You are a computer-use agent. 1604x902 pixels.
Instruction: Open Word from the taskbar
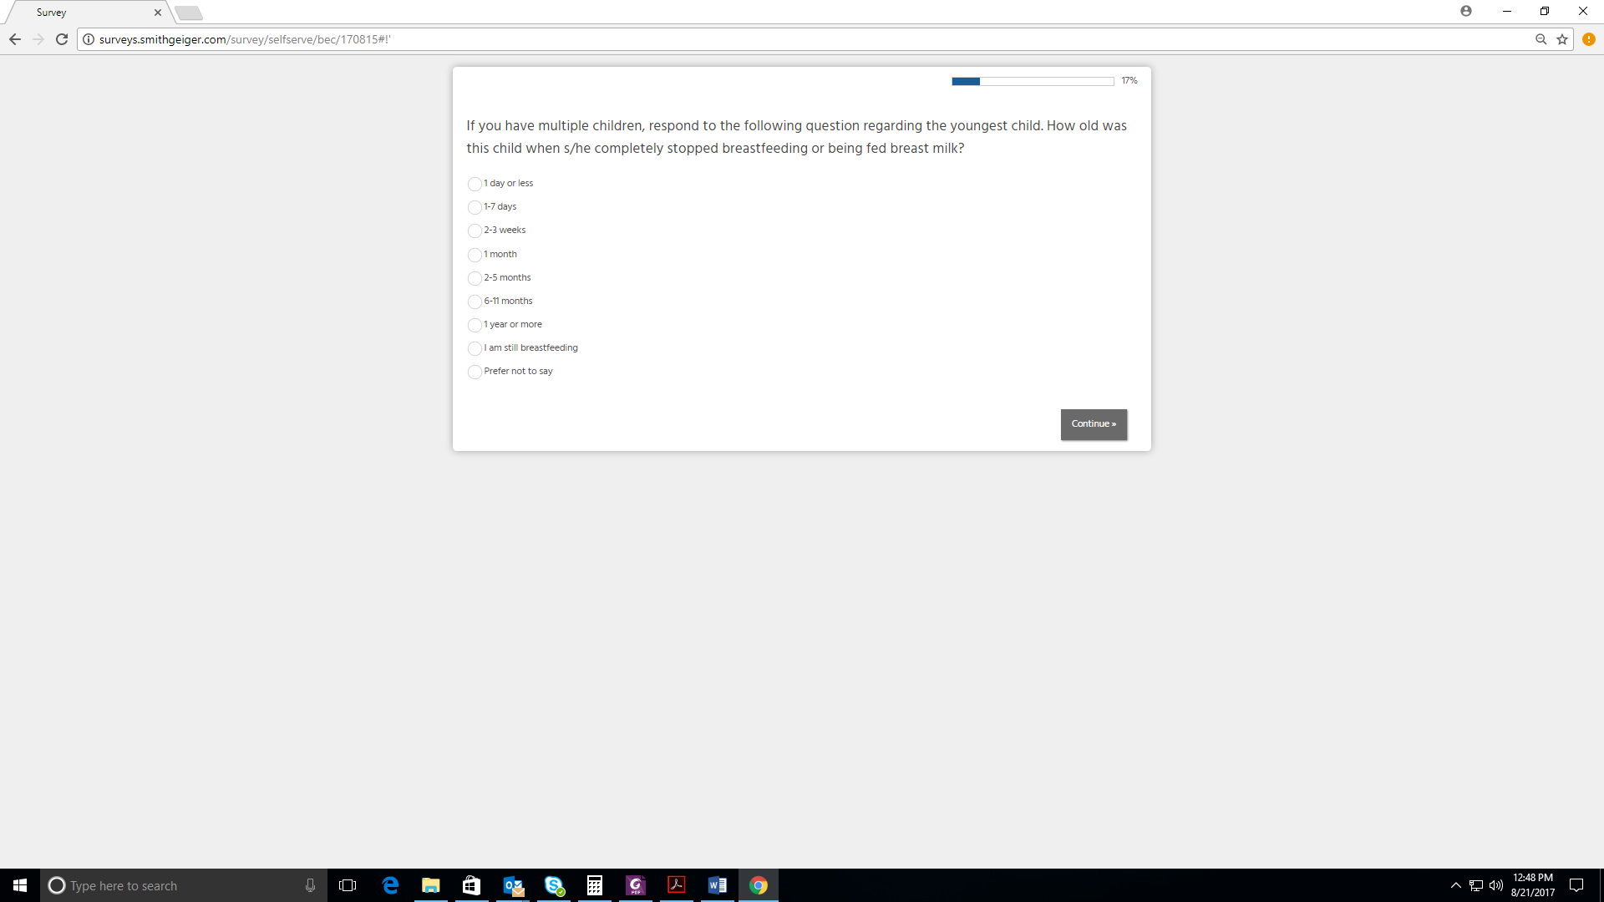click(x=717, y=885)
